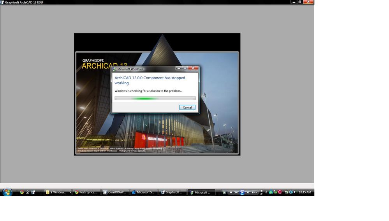Screen dimensions: 389x221
Task: Cancel the solution check in the error dialog
Action: pyautogui.click(x=187, y=108)
